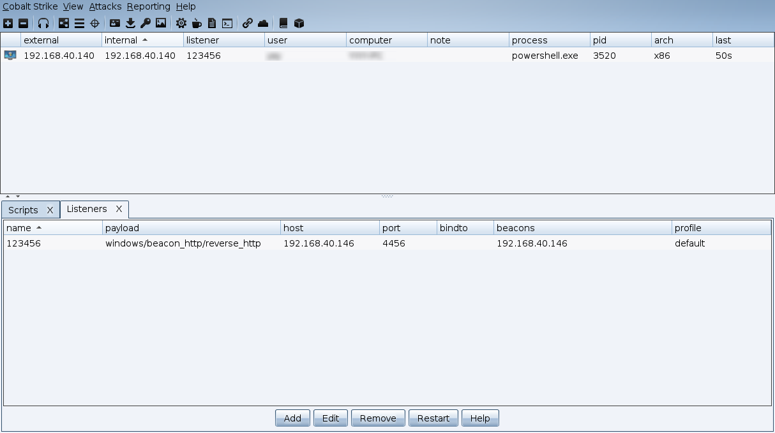Viewport: 775px width, 433px height.
Task: Open Keystrokes via the key icon
Action: [x=146, y=23]
